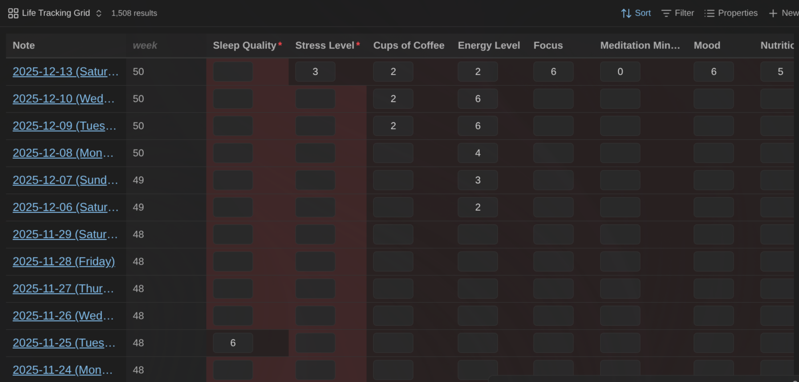Click Stress Level field showing 3 for 2025-12-13
The image size is (799, 382).
pyautogui.click(x=315, y=72)
